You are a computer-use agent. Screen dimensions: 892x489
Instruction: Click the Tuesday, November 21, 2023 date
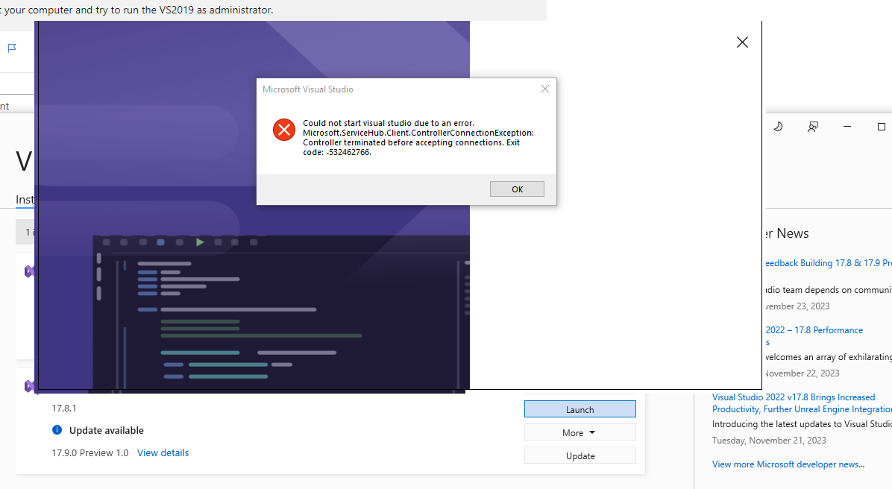(x=769, y=441)
